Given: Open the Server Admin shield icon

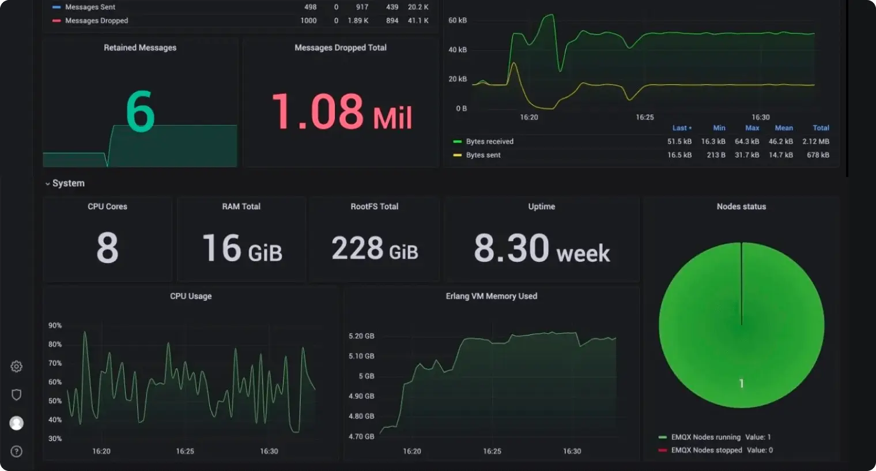Looking at the screenshot, I should tap(17, 394).
